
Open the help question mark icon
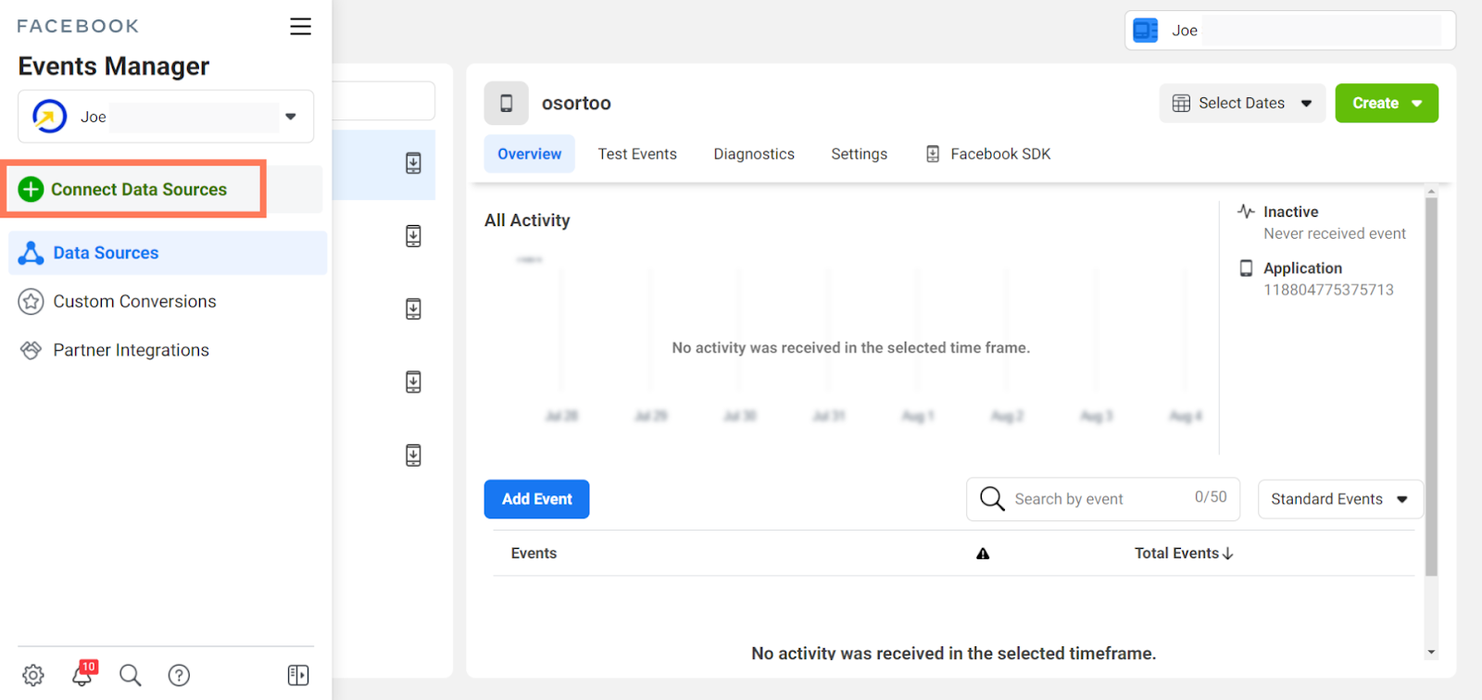(x=179, y=675)
